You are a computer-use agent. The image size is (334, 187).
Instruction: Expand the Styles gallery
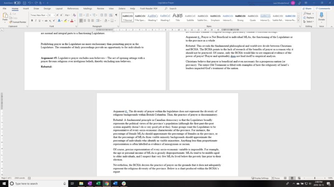click(299, 21)
